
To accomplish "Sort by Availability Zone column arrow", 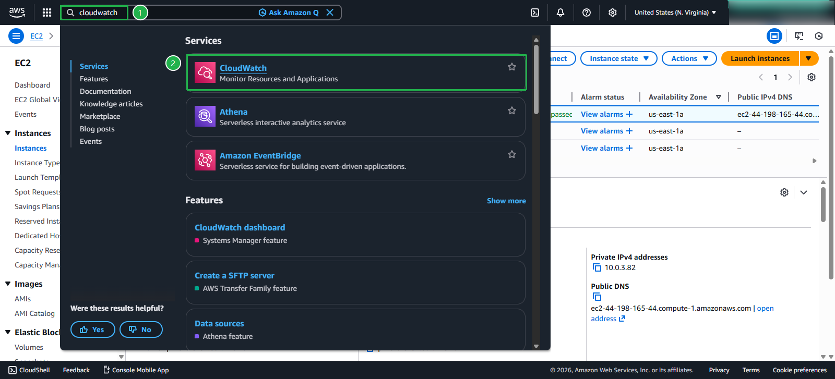I will (x=719, y=97).
